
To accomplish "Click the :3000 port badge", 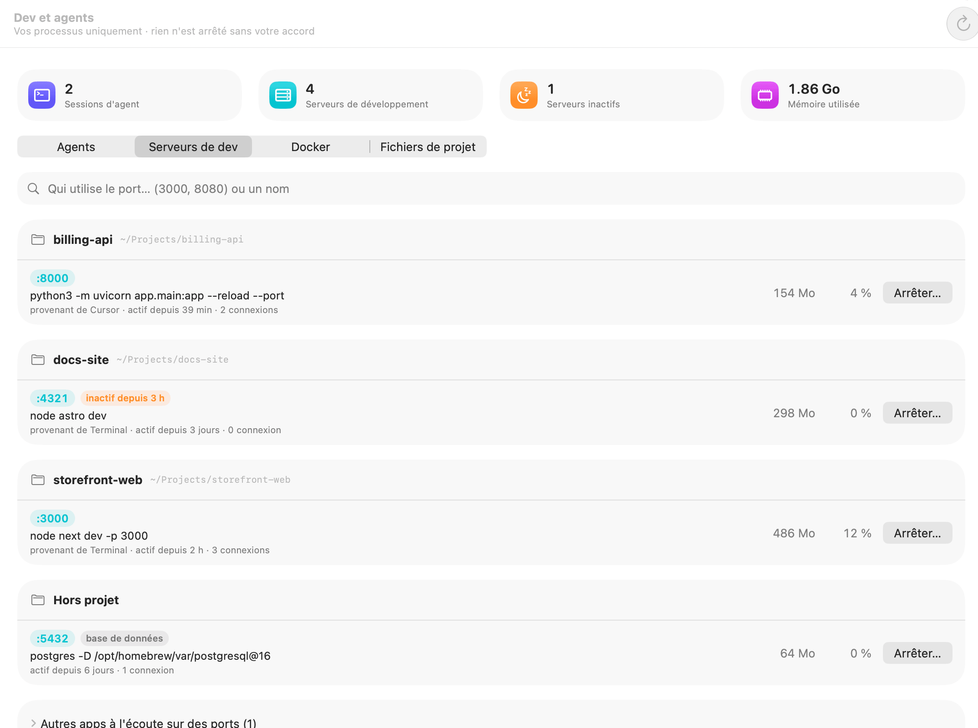I will tap(52, 518).
